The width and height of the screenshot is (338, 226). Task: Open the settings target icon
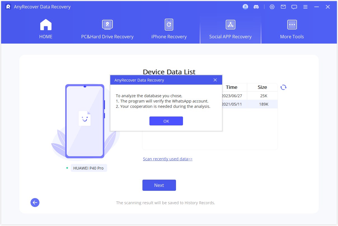pos(272,7)
